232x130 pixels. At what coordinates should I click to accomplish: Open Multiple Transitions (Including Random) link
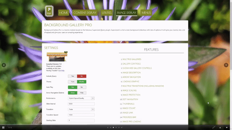pyautogui.click(x=143, y=86)
